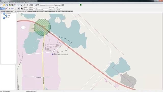Open the Настройки карты menu
This screenshot has height=92, width=163.
click(19, 3)
